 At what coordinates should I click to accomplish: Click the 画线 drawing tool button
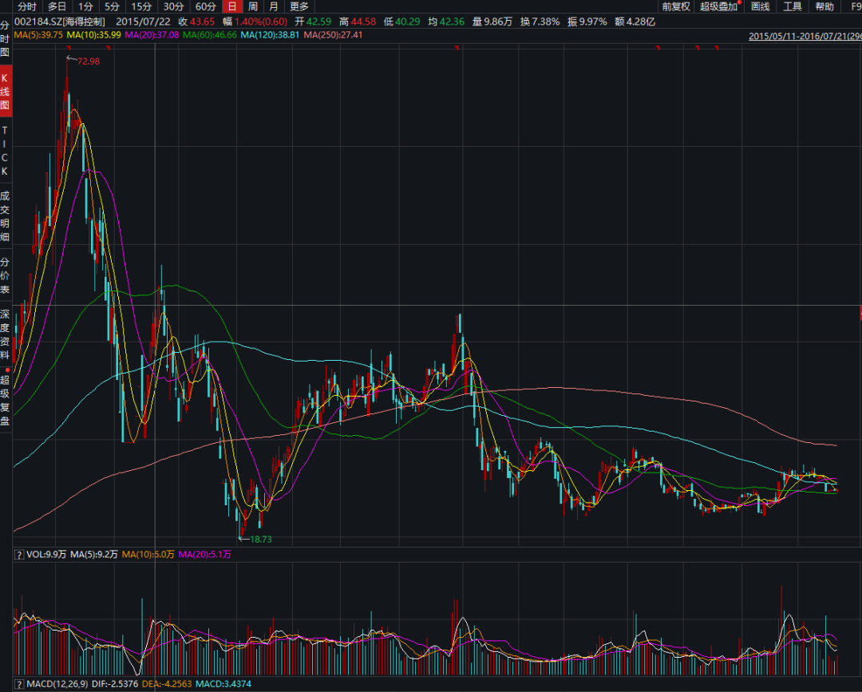[x=761, y=6]
